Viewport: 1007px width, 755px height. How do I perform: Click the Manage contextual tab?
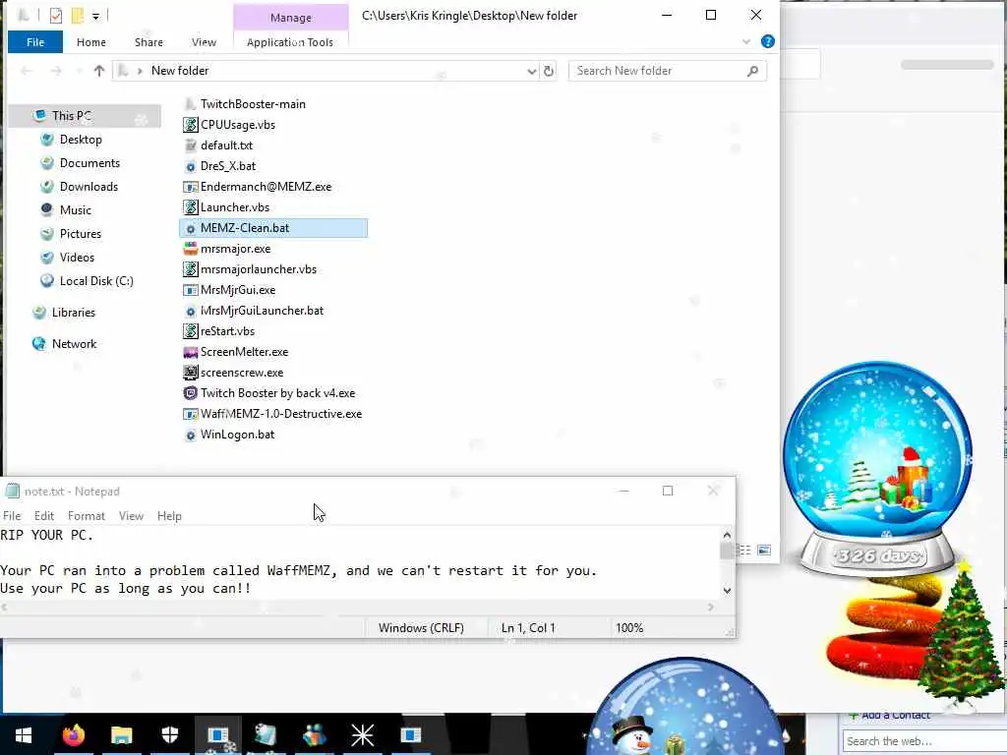coord(291,18)
